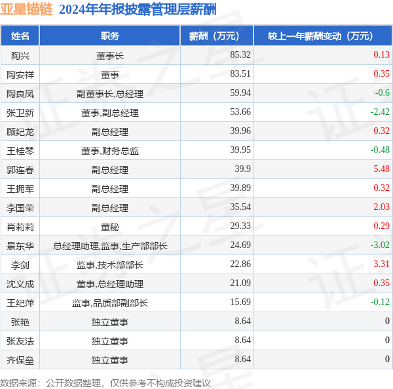Click the change value 0.29
Viewport: 393px width, 389px height.
381,226
